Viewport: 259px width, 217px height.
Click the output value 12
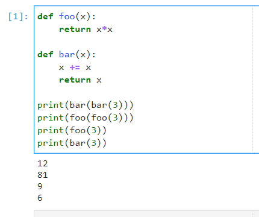(x=43, y=163)
